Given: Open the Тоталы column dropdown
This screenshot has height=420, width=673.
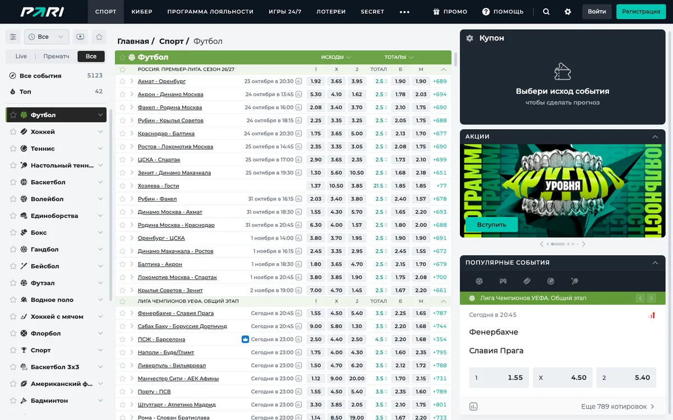Looking at the screenshot, I should pos(399,57).
